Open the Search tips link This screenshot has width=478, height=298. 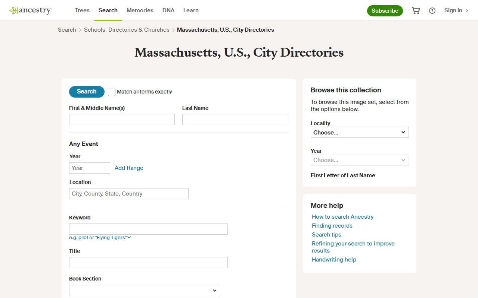tap(326, 235)
